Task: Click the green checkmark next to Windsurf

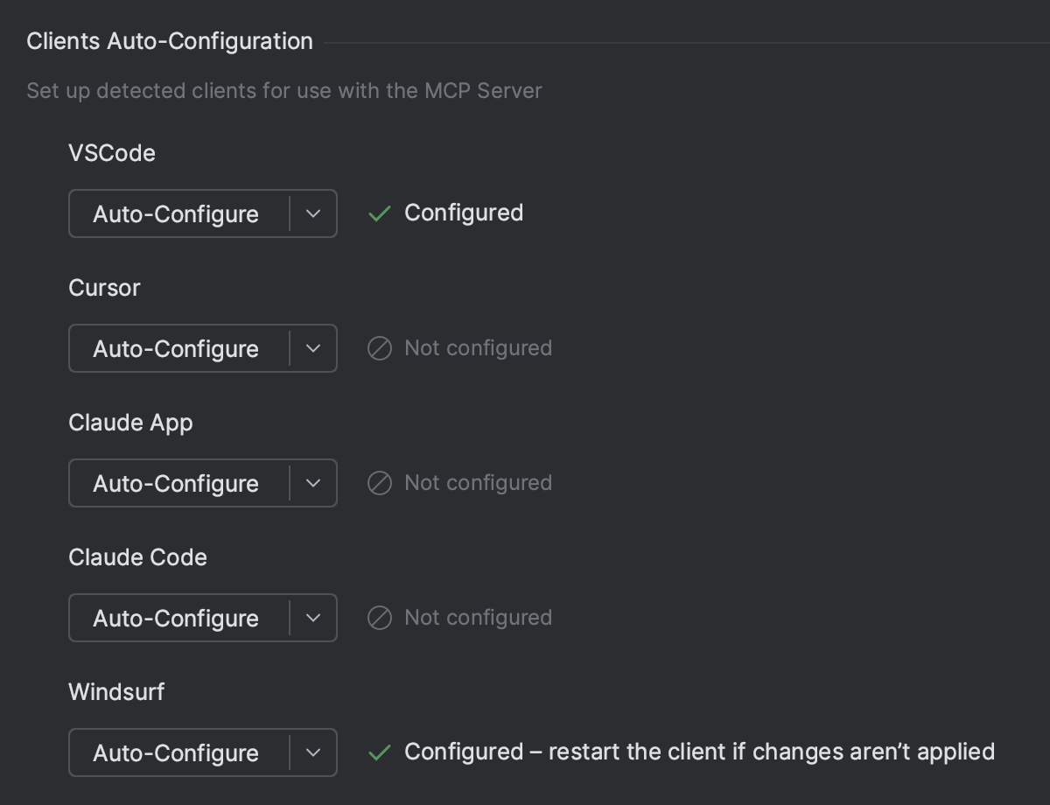Action: point(379,752)
